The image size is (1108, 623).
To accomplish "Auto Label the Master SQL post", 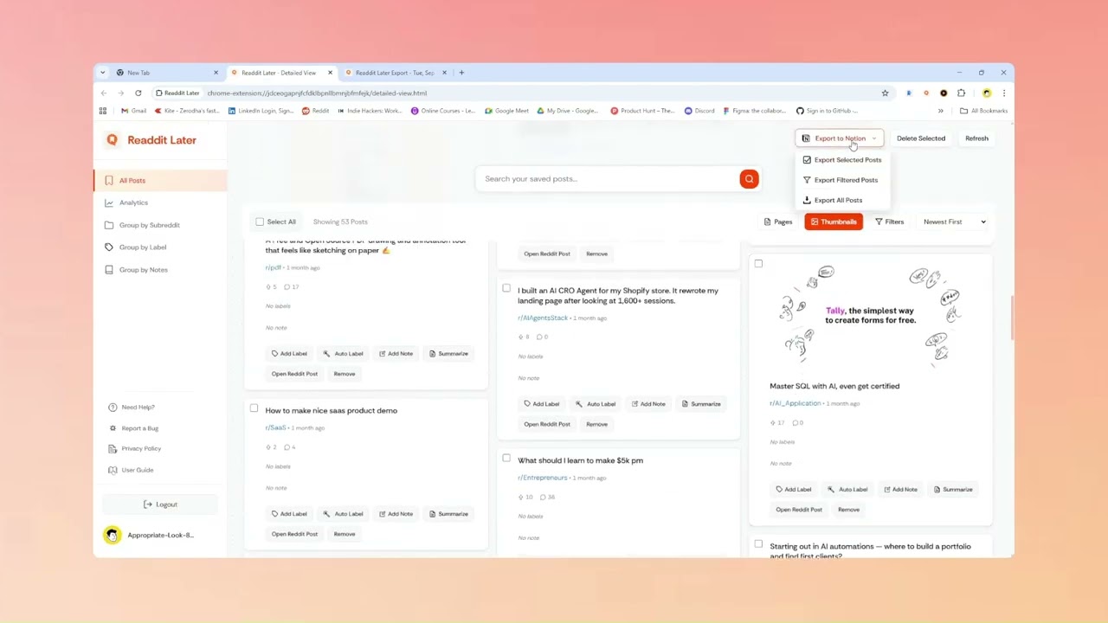I will [x=847, y=490].
